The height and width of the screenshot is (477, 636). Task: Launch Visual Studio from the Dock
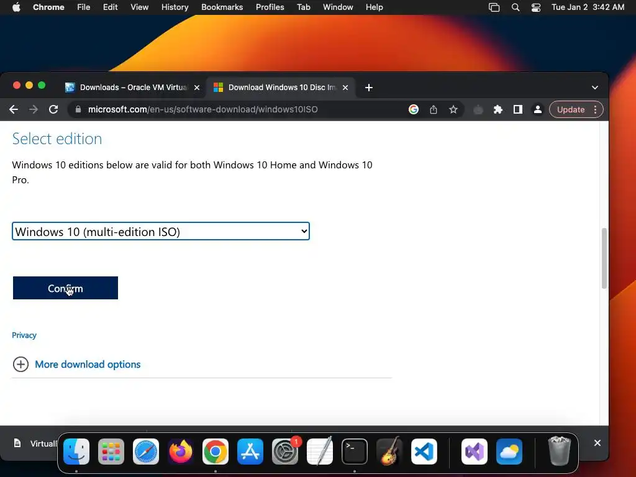click(474, 452)
